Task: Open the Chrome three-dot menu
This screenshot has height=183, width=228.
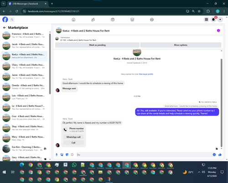Action: [224, 11]
